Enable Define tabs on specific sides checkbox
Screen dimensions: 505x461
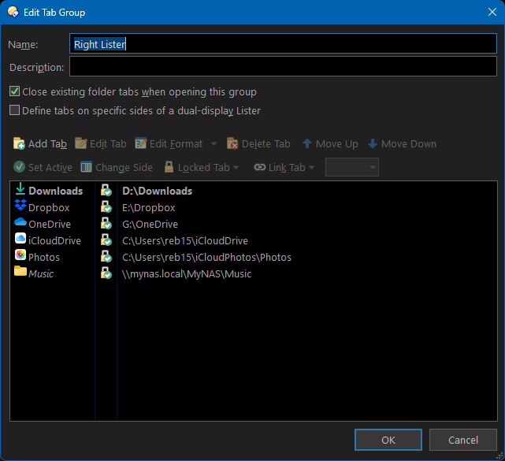[14, 110]
